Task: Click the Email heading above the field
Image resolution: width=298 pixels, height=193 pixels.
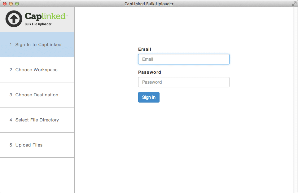Action: [x=144, y=49]
